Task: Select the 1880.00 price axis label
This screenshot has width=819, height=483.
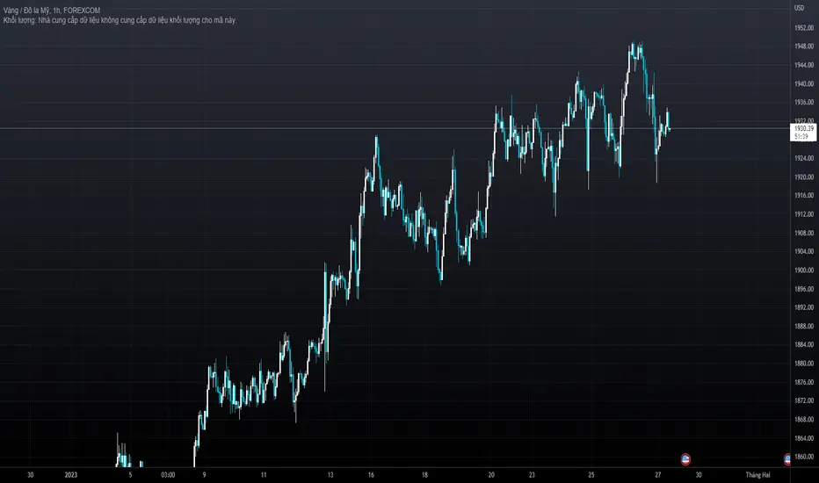Action: 804,364
